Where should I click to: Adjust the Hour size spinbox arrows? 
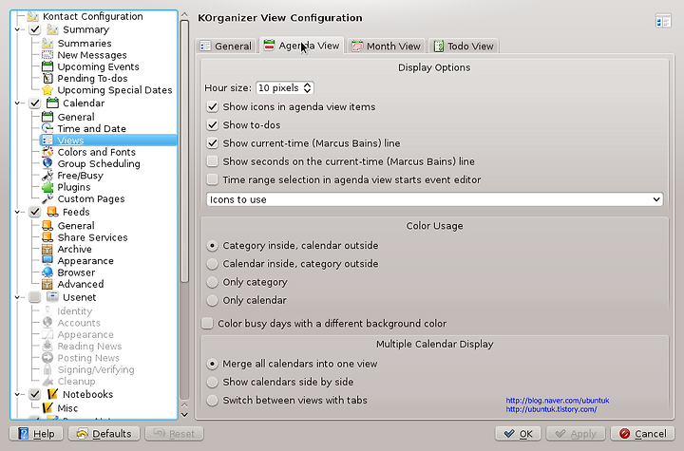pyautogui.click(x=308, y=87)
